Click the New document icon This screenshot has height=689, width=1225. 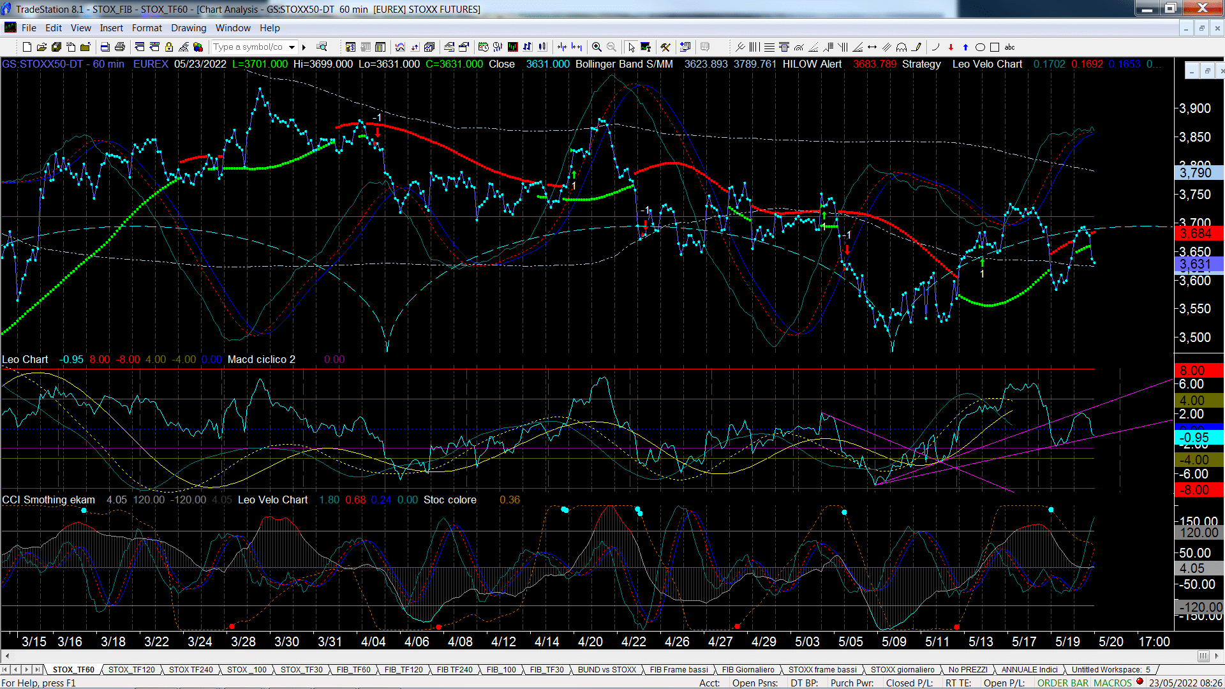[27, 47]
